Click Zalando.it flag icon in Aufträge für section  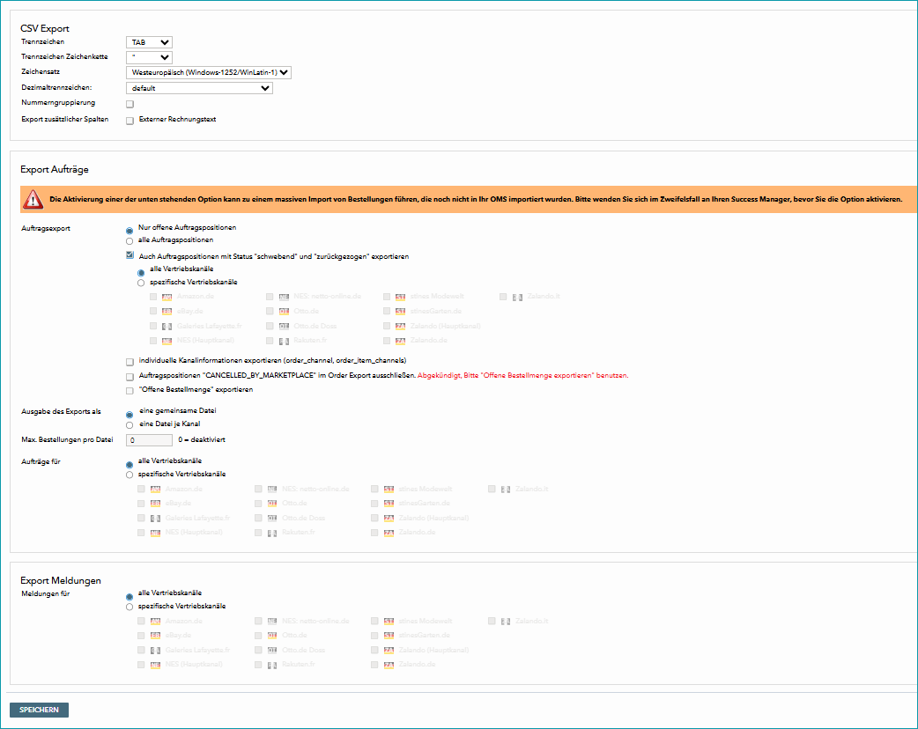click(x=506, y=490)
